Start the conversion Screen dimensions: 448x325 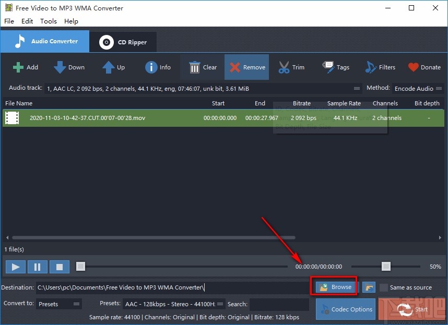coord(412,309)
